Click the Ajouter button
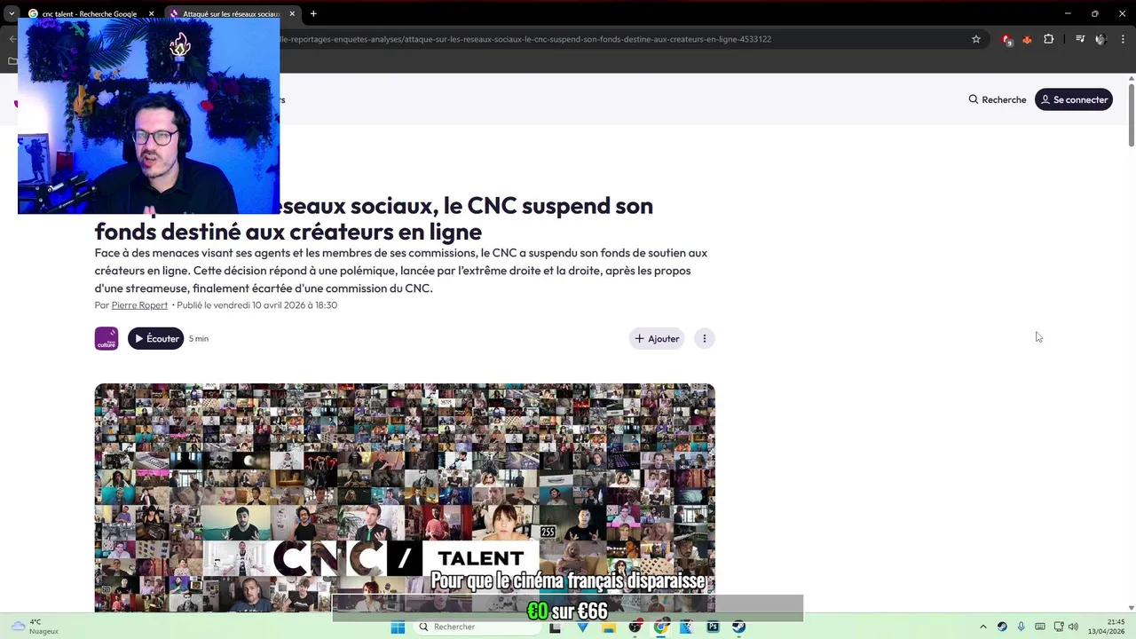 pos(657,338)
